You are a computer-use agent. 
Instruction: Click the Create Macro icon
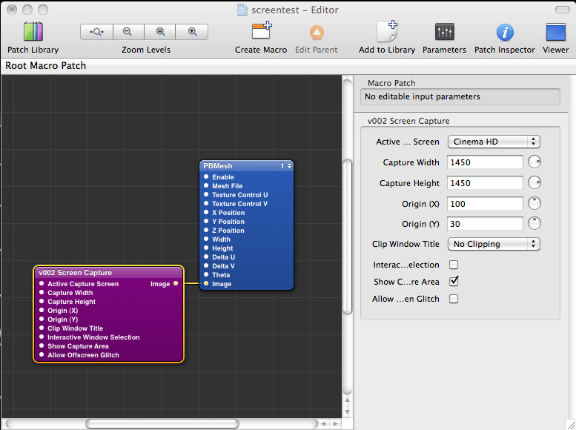click(261, 31)
